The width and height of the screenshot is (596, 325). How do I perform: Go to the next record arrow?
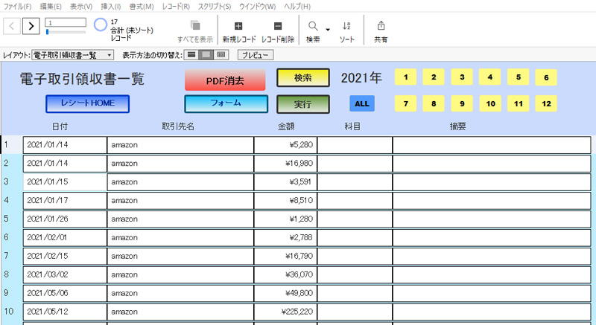click(x=31, y=27)
